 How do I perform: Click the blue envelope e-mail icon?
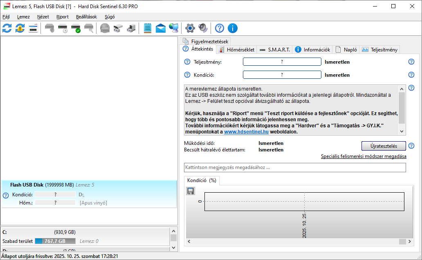pyautogui.click(x=161, y=28)
